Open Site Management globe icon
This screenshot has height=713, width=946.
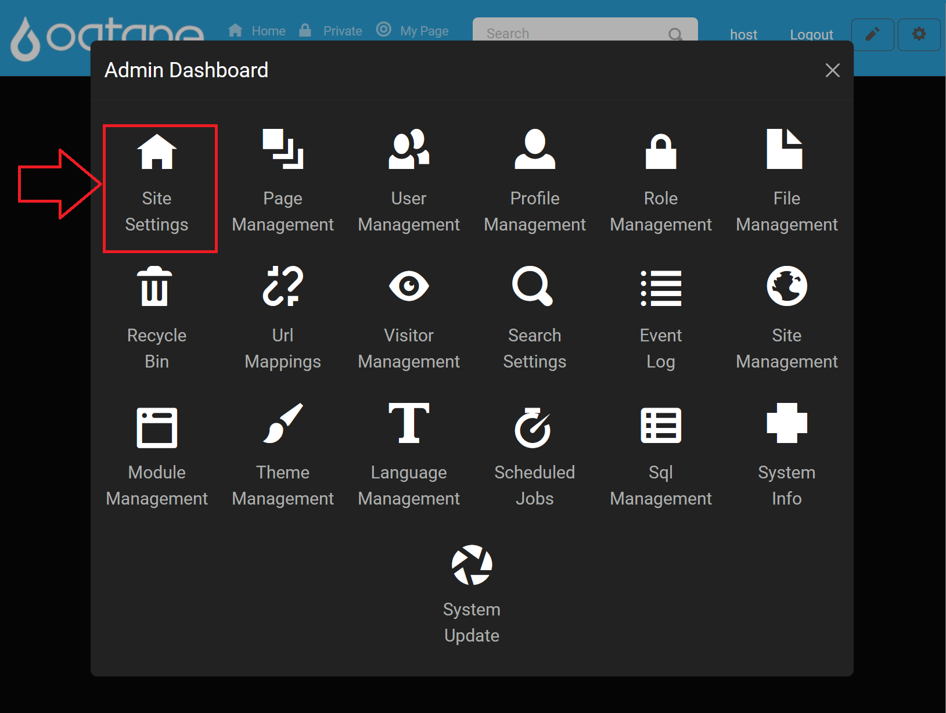(787, 286)
